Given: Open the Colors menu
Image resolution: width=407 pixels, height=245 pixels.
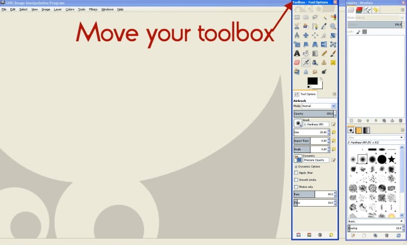Looking at the screenshot, I should pos(70,10).
